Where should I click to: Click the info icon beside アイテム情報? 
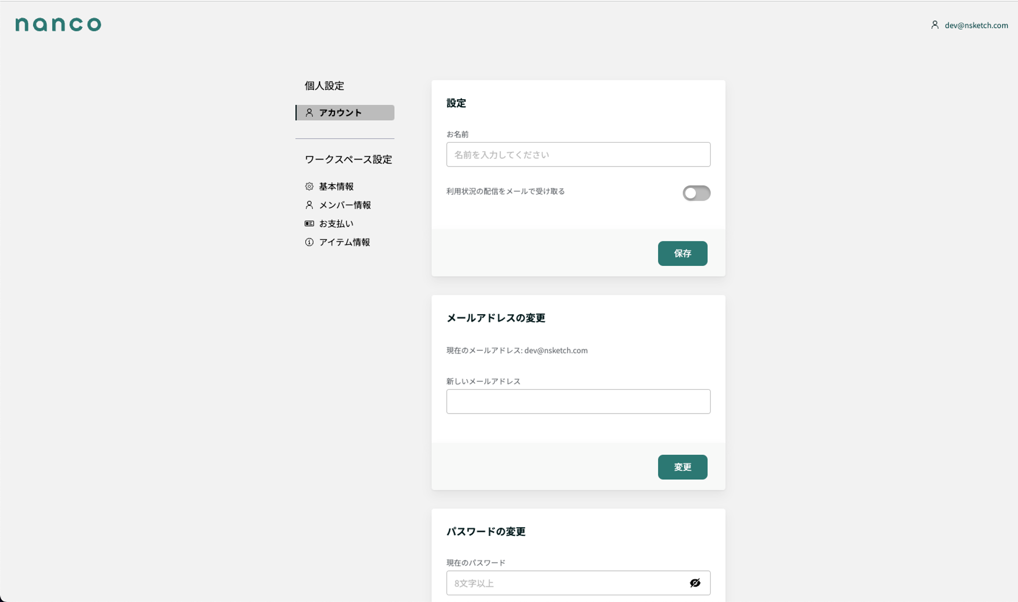coord(309,242)
